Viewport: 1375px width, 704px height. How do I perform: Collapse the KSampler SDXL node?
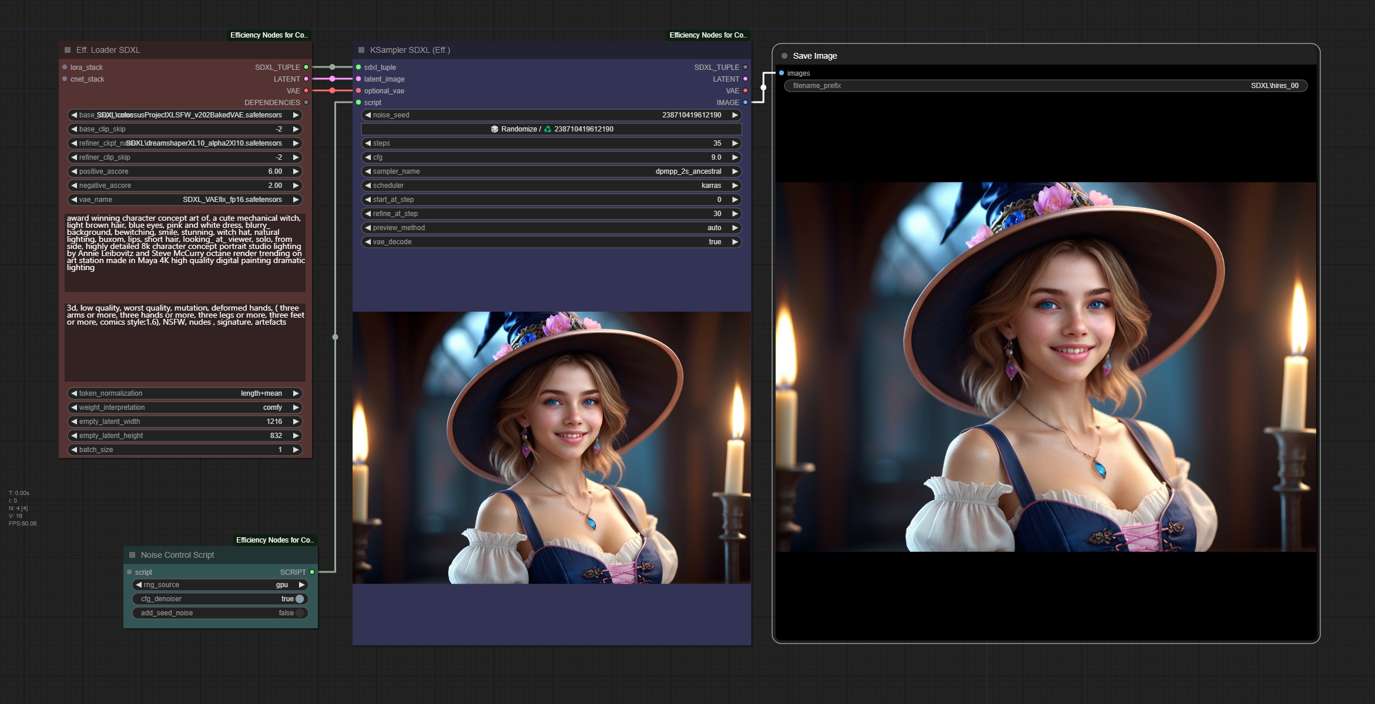tap(361, 50)
